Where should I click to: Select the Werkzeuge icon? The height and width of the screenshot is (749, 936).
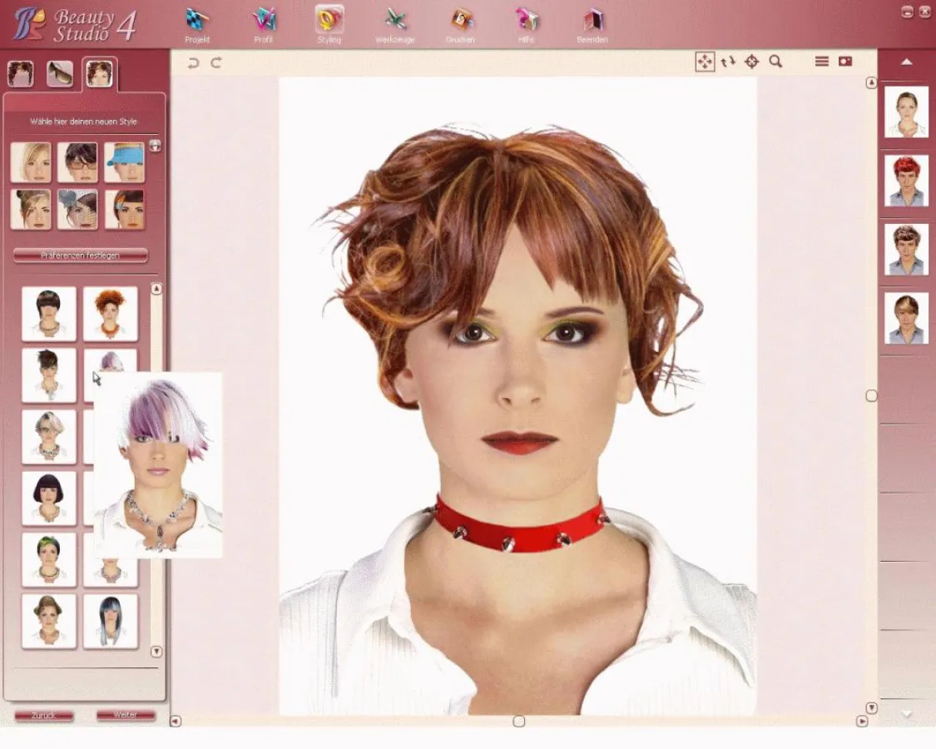tap(396, 22)
